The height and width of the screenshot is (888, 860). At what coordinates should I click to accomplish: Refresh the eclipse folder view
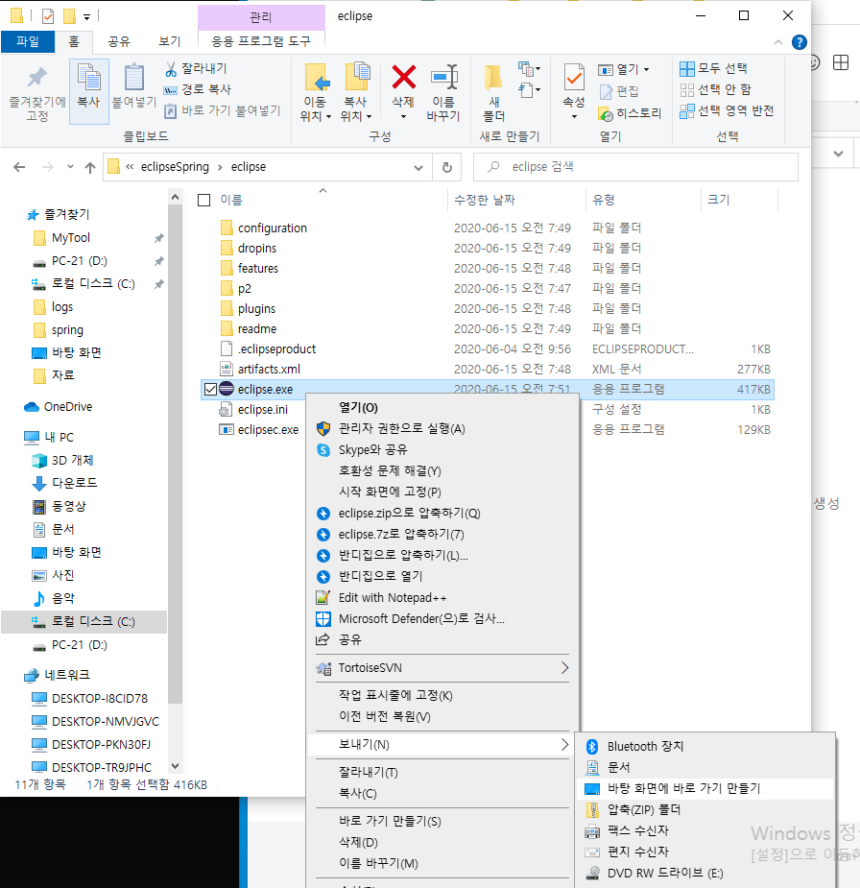click(x=446, y=167)
